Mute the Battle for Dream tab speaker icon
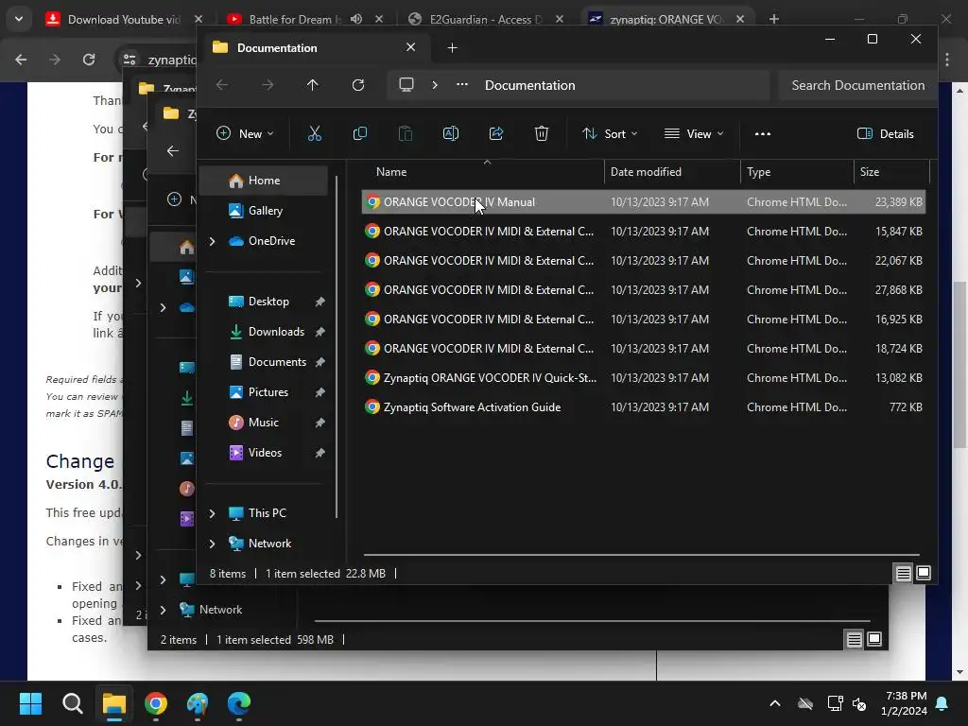Viewport: 968px width, 726px height. [356, 19]
